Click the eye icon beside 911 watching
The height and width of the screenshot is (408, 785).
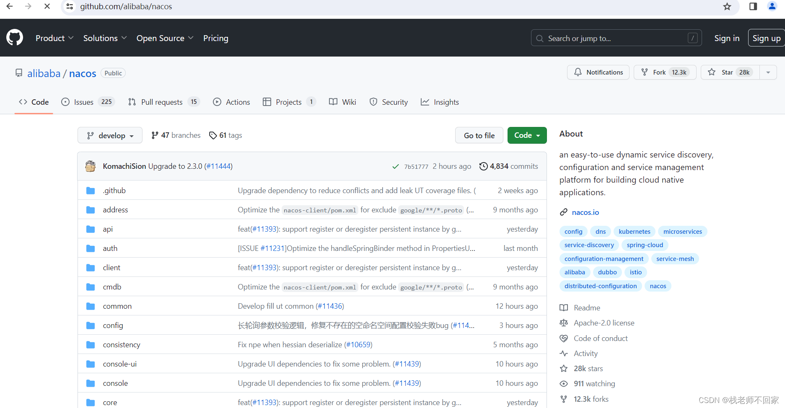(564, 384)
